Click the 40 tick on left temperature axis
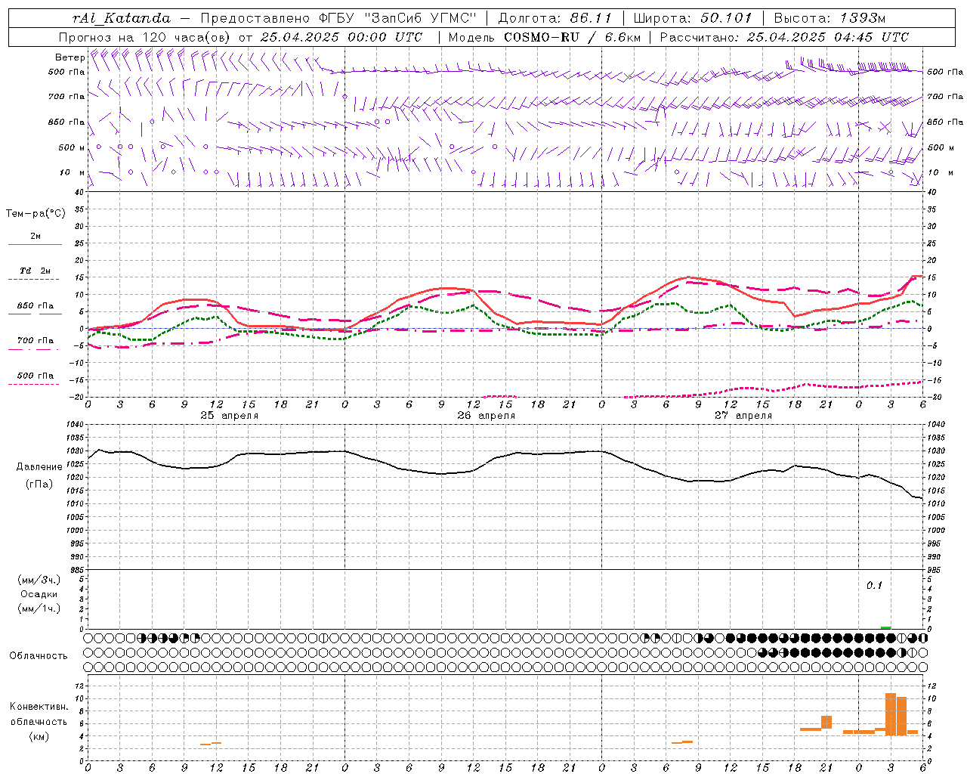This screenshot has height=774, width=967. pos(79,192)
